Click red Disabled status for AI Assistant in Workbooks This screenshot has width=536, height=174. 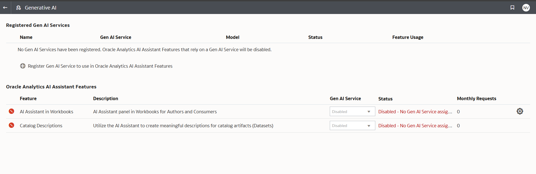pos(415,112)
